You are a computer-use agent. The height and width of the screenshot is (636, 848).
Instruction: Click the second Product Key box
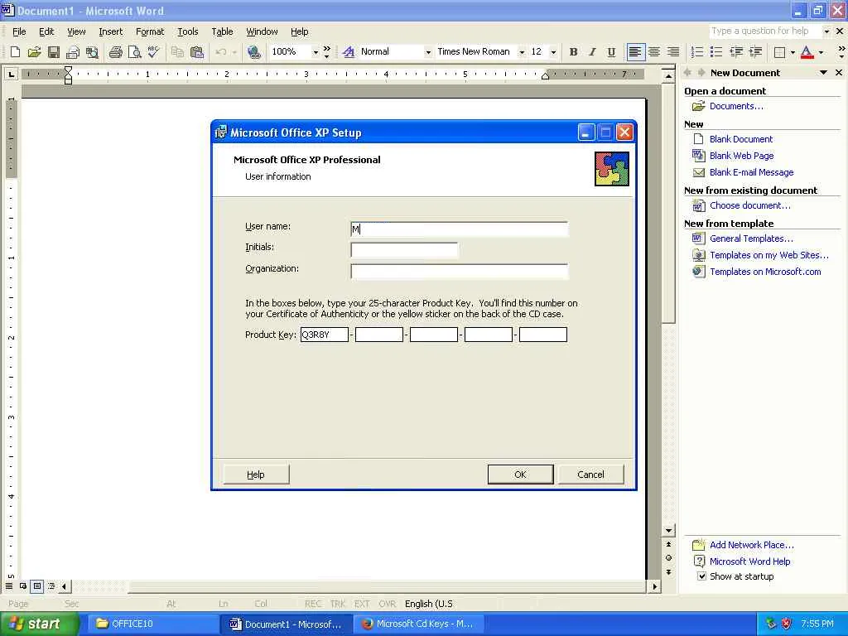pyautogui.click(x=379, y=335)
